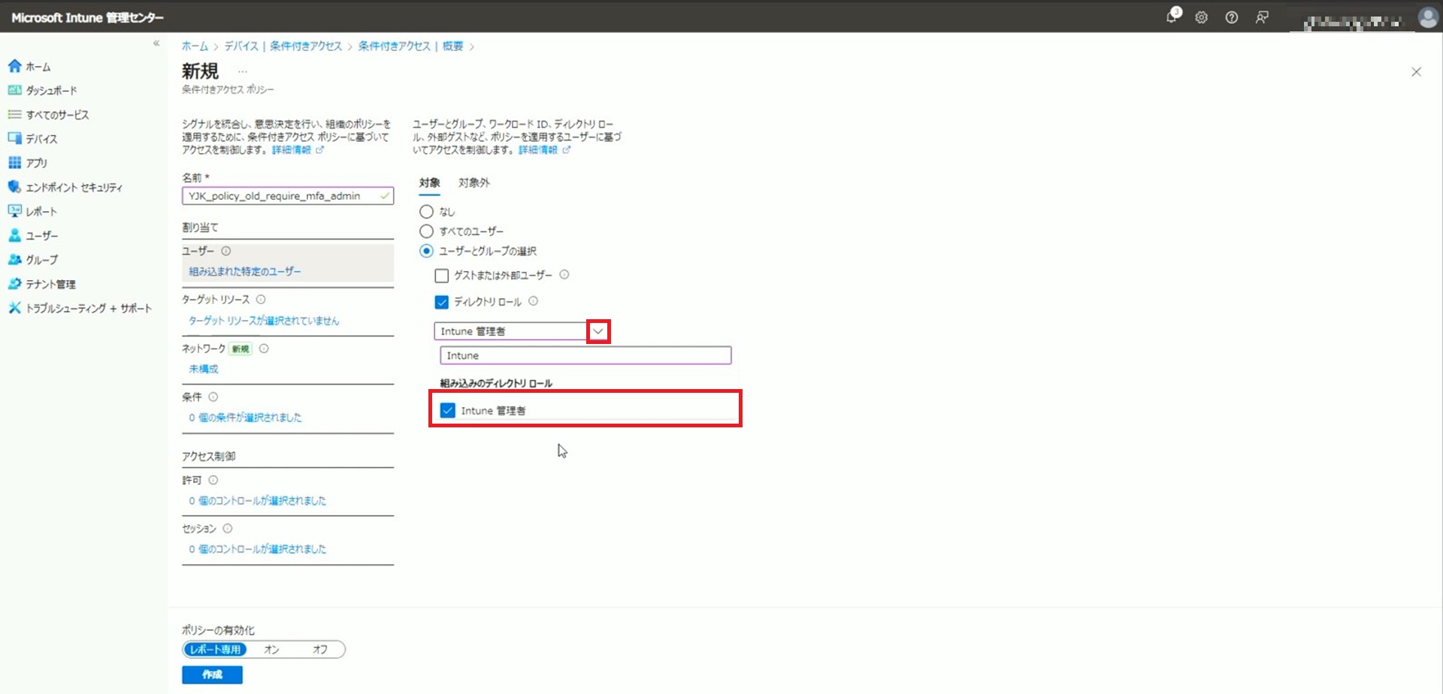This screenshot has width=1443, height=694.
Task: Uncheck Intune 管理者 in the role list
Action: (x=448, y=411)
